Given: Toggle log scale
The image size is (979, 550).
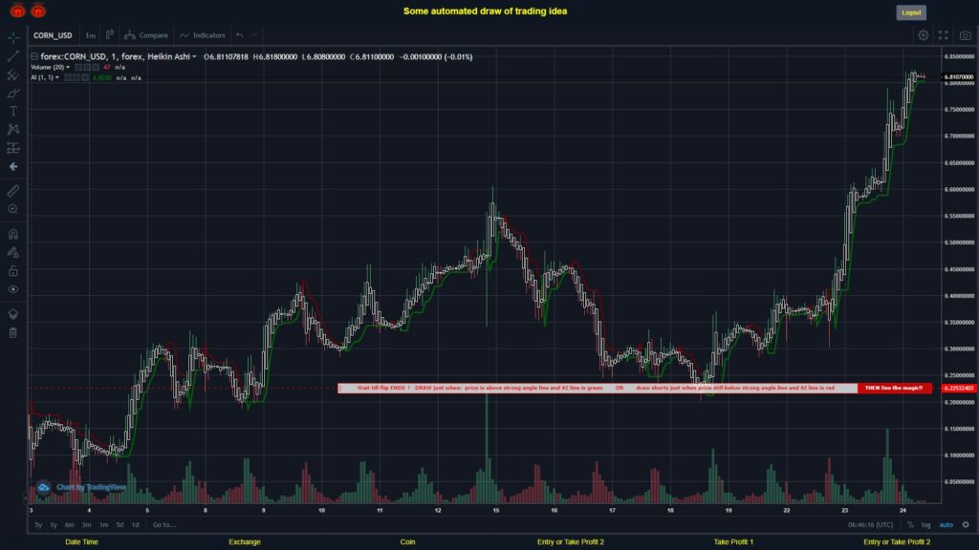Looking at the screenshot, I should (925, 525).
